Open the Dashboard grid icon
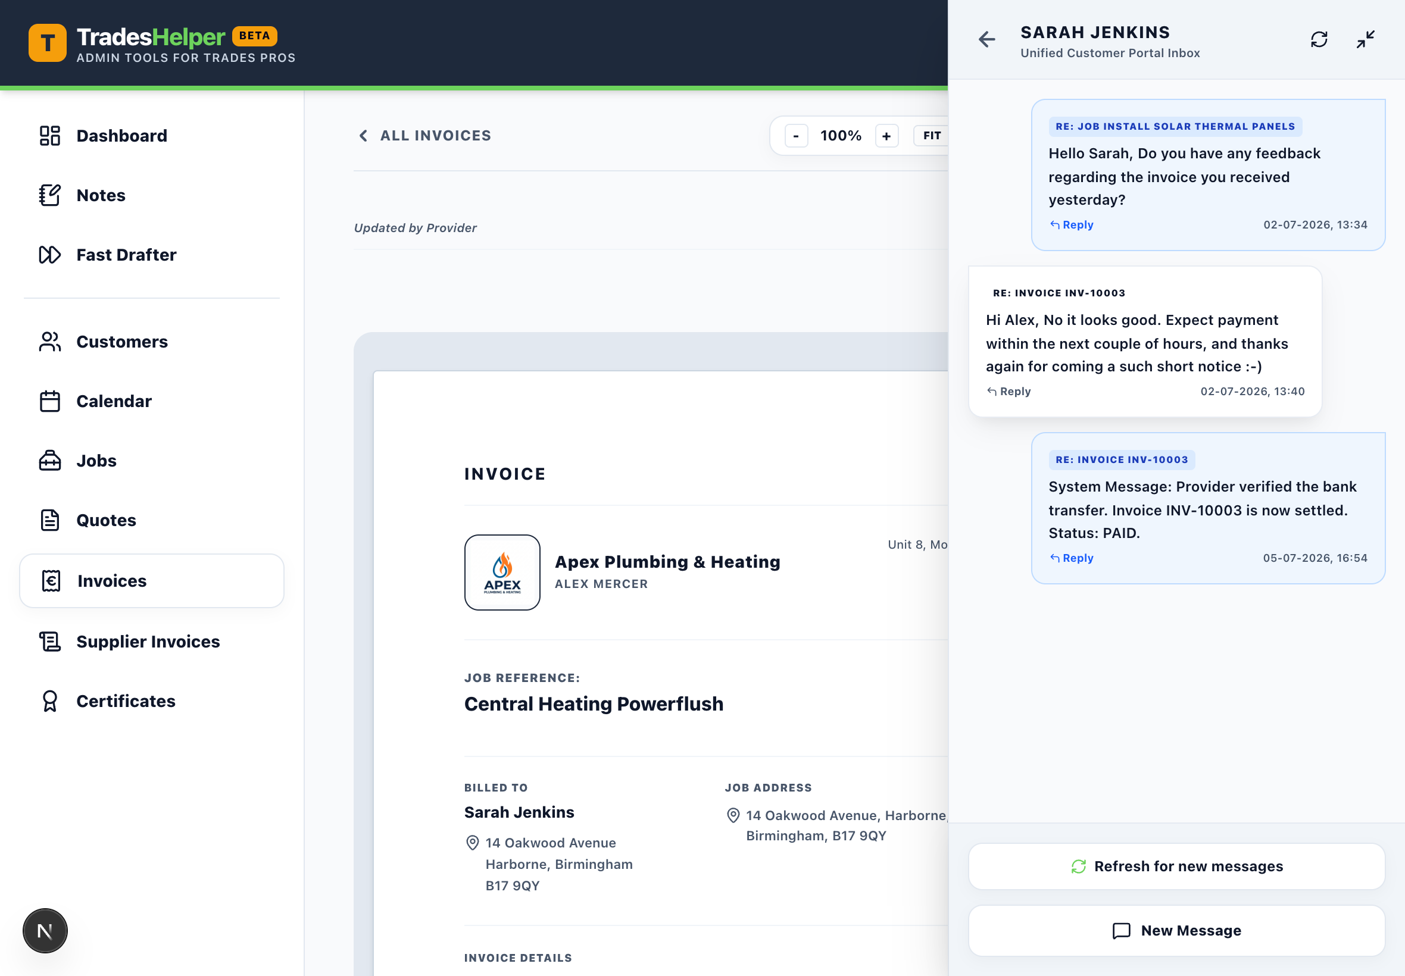The width and height of the screenshot is (1405, 976). coord(49,136)
